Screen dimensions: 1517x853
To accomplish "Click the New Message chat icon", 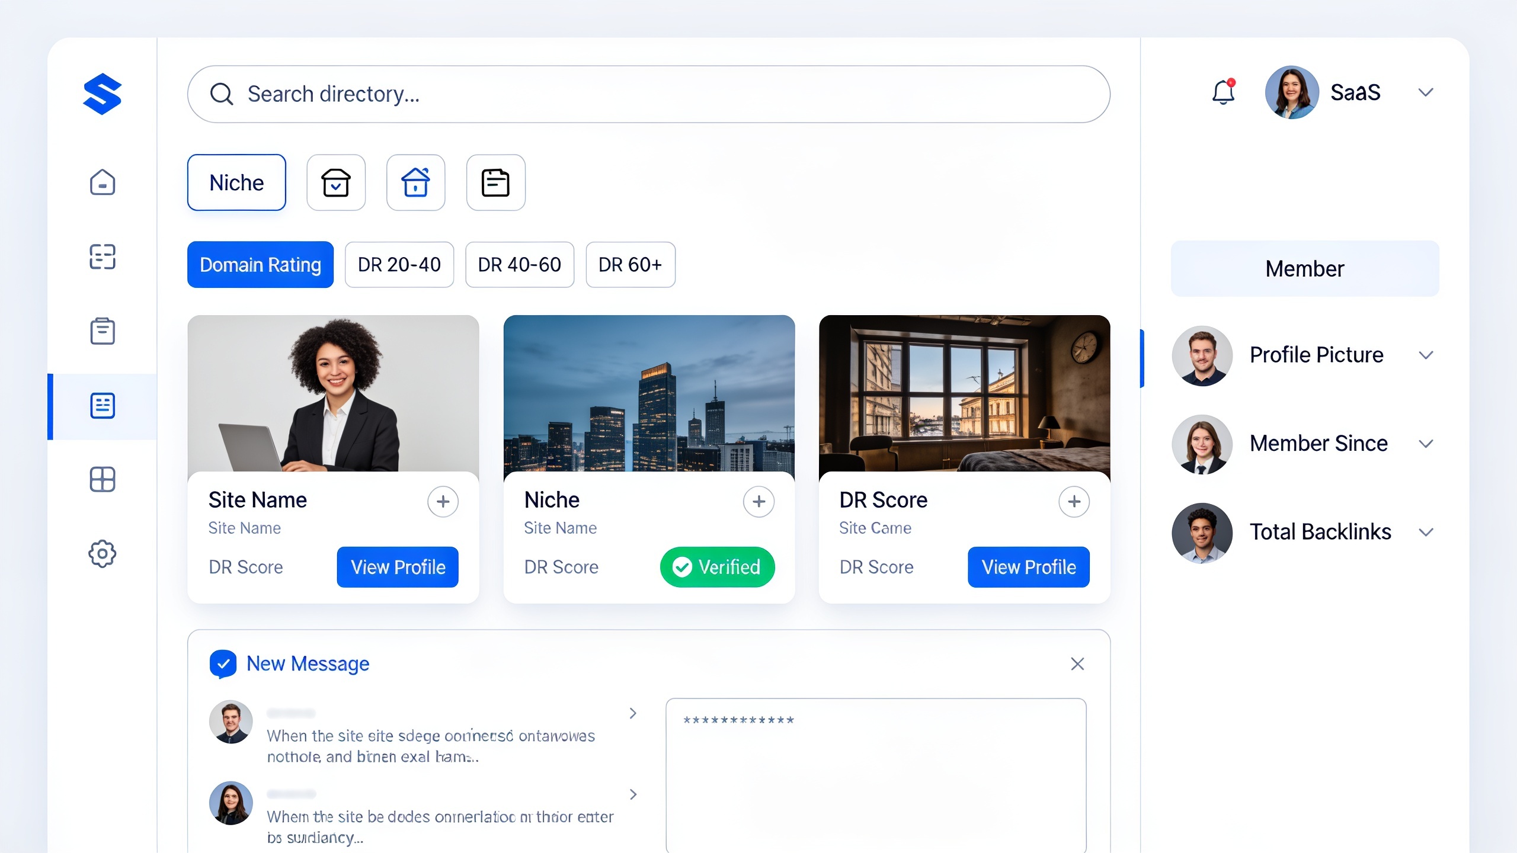I will [x=223, y=664].
